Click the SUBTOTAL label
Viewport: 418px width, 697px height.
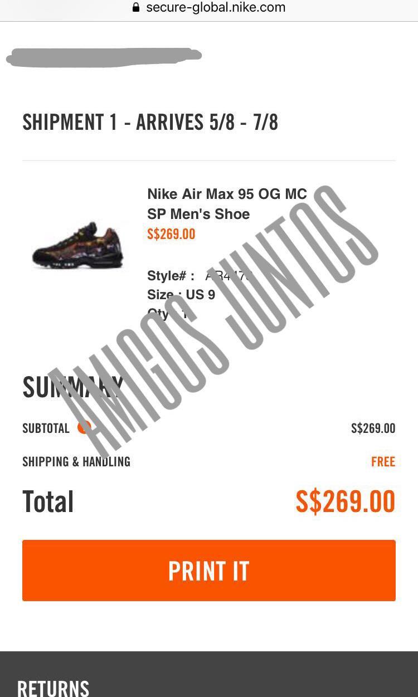point(46,428)
